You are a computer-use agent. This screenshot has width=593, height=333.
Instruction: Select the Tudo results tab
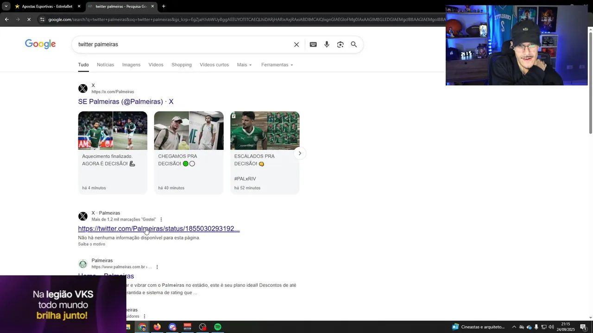point(83,65)
